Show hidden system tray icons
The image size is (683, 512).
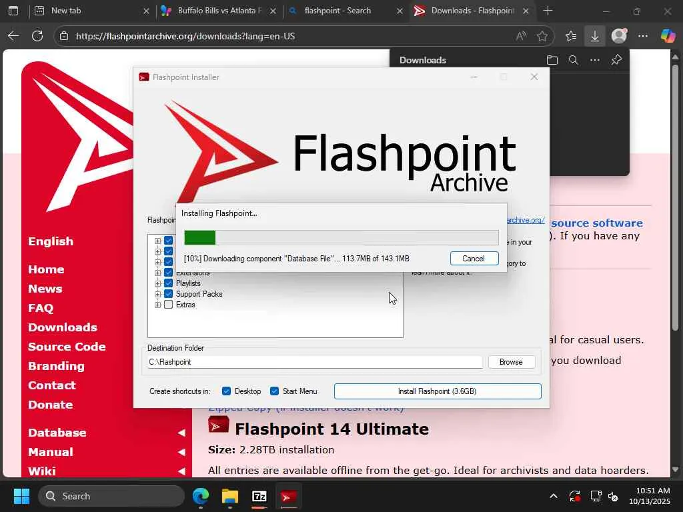553,496
